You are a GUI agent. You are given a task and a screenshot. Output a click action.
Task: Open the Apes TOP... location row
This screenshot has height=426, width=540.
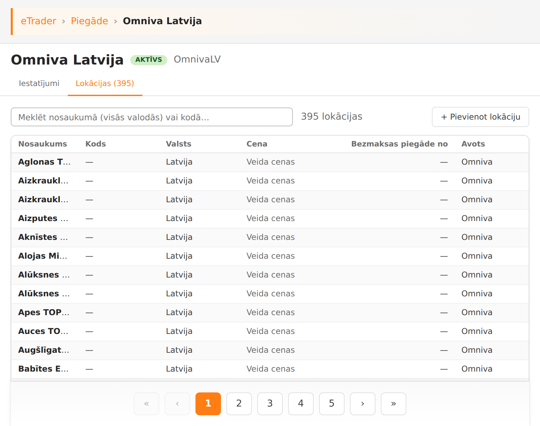[x=270, y=312]
